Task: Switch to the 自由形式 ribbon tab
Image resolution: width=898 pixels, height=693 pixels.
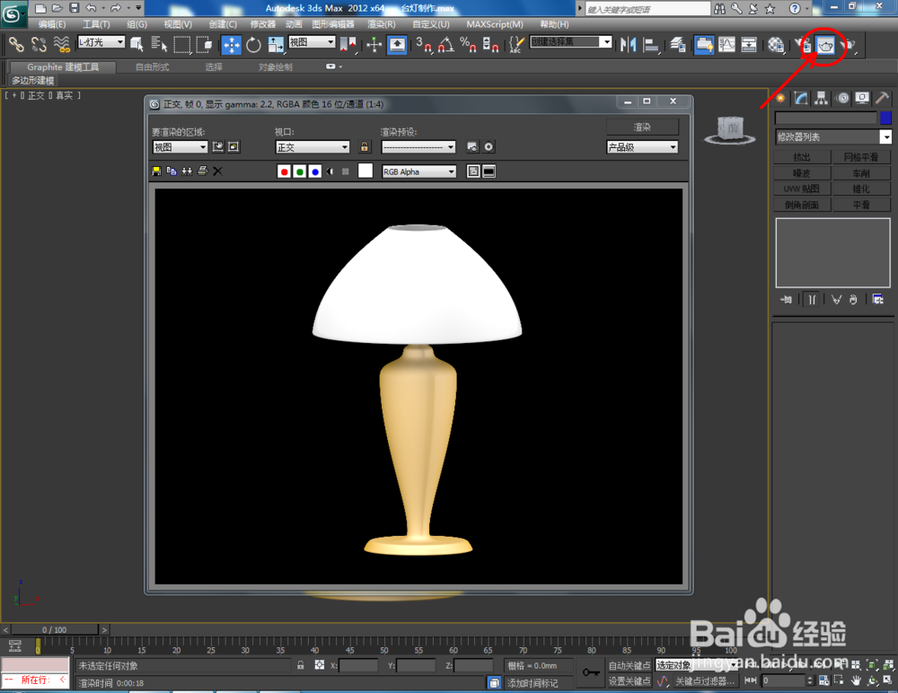Action: pyautogui.click(x=153, y=67)
